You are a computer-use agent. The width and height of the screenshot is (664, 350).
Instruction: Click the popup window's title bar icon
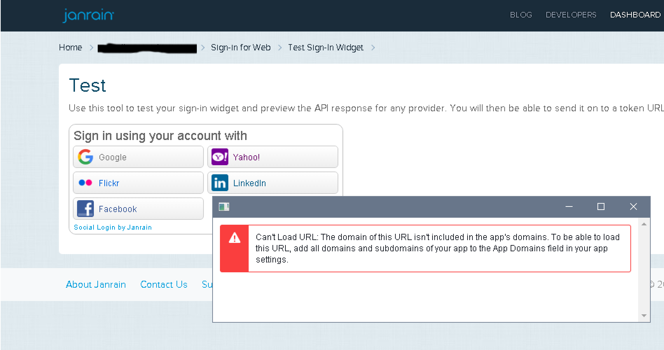(224, 207)
